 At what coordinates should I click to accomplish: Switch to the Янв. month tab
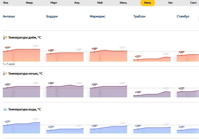click(6, 3)
